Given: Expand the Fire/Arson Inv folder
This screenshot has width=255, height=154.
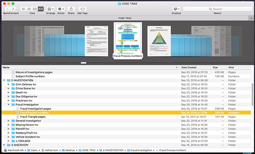Looking at the screenshot, I should pyautogui.click(x=8, y=100).
